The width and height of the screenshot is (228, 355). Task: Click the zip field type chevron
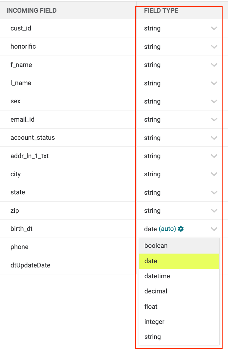coord(214,211)
